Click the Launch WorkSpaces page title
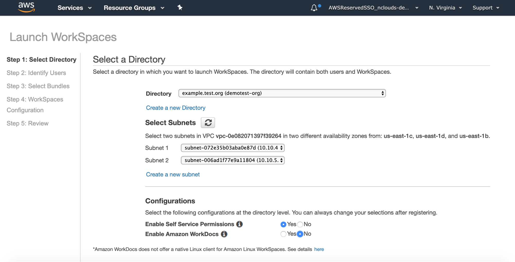The height and width of the screenshot is (262, 515). click(63, 37)
